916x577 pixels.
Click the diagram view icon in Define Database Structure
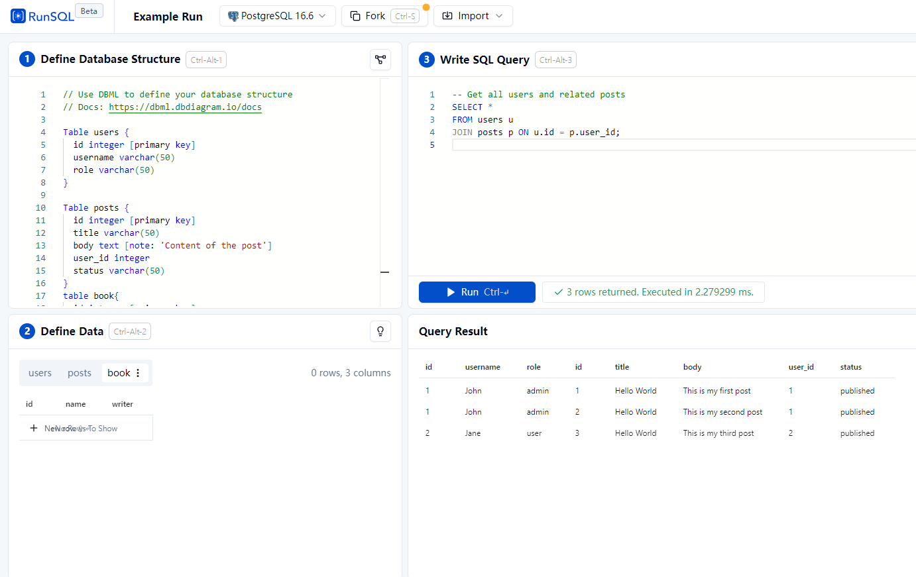380,60
